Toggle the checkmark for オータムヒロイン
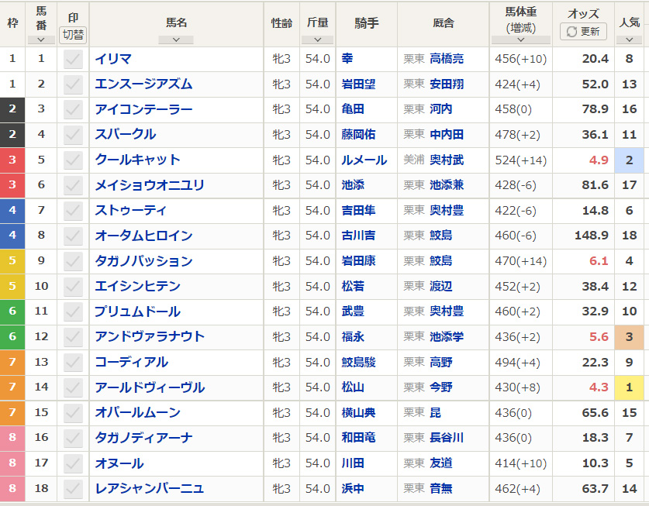649x506 pixels. coord(73,236)
